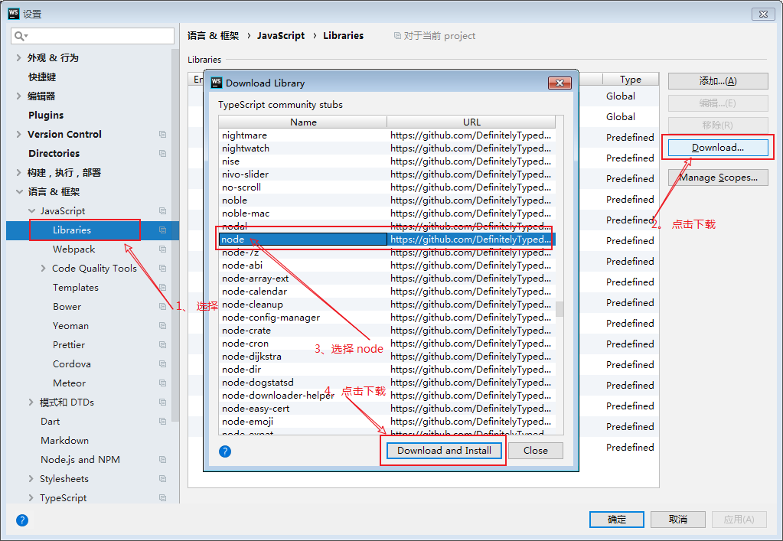Viewport: 783px width, 541px height.
Task: Select the node-calendar library row
Action: [387, 291]
